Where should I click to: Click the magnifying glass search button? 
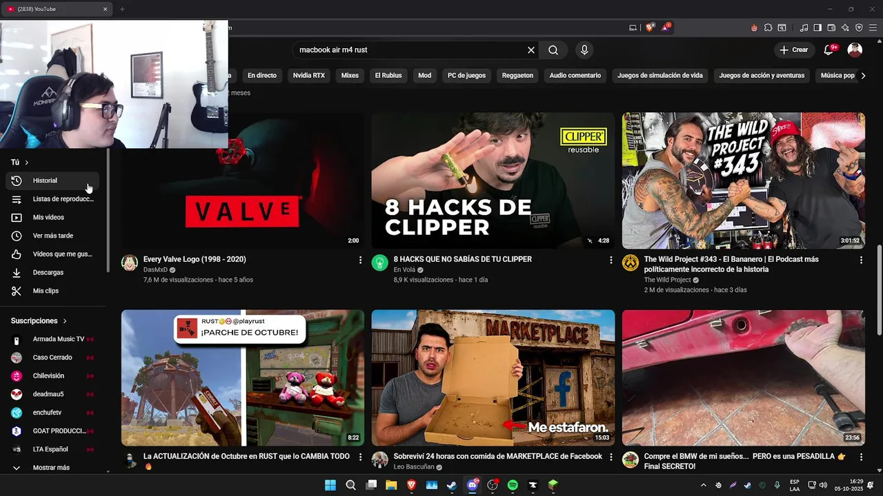[553, 50]
